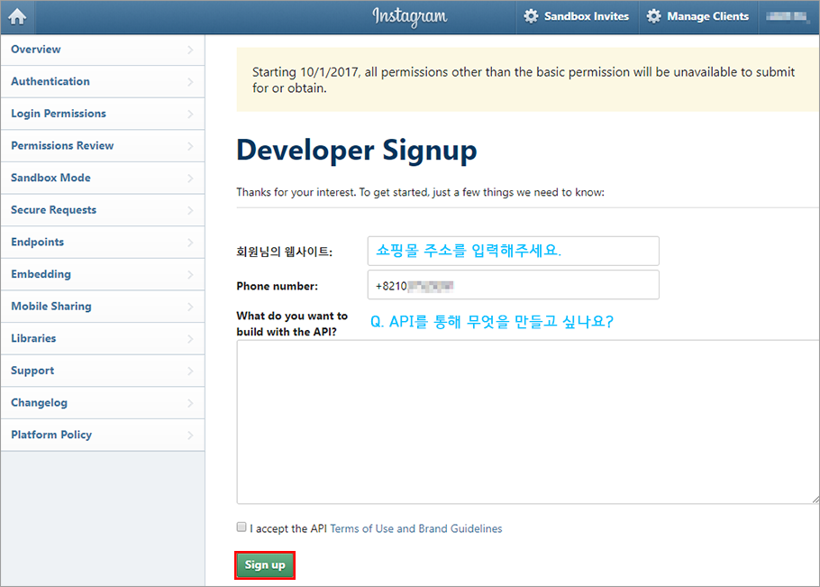Go to the Authentication sidebar page
Viewport: 820px width, 587px height.
[x=103, y=82]
